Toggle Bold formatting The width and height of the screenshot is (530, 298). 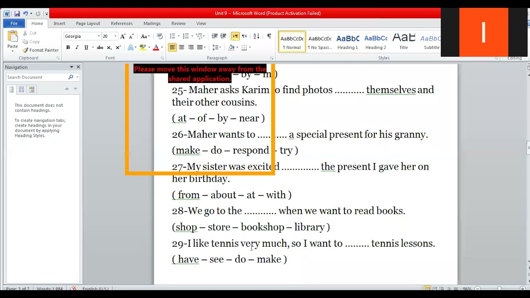pos(68,48)
